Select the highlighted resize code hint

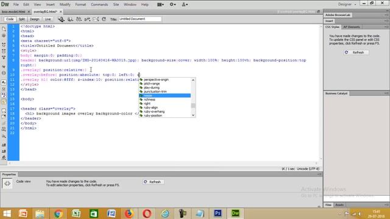tap(165, 96)
